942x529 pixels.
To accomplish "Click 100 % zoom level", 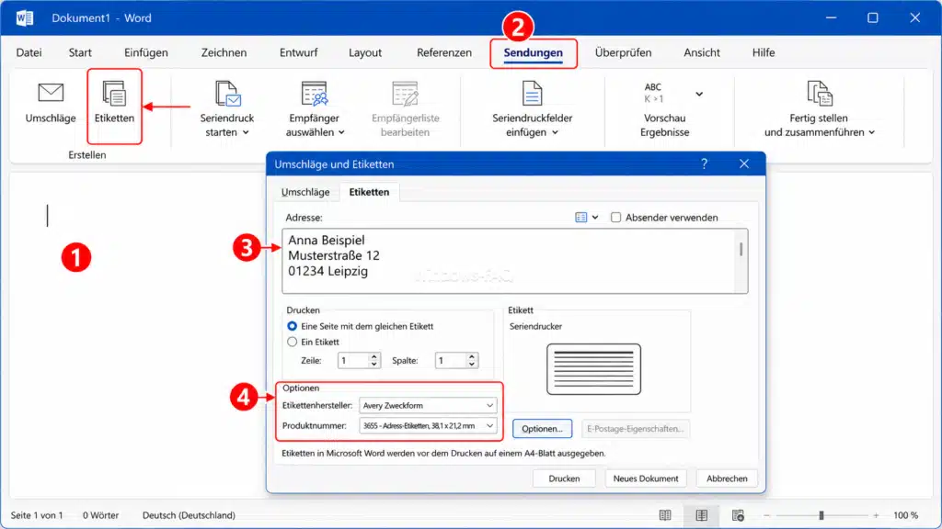I will pyautogui.click(x=905, y=515).
